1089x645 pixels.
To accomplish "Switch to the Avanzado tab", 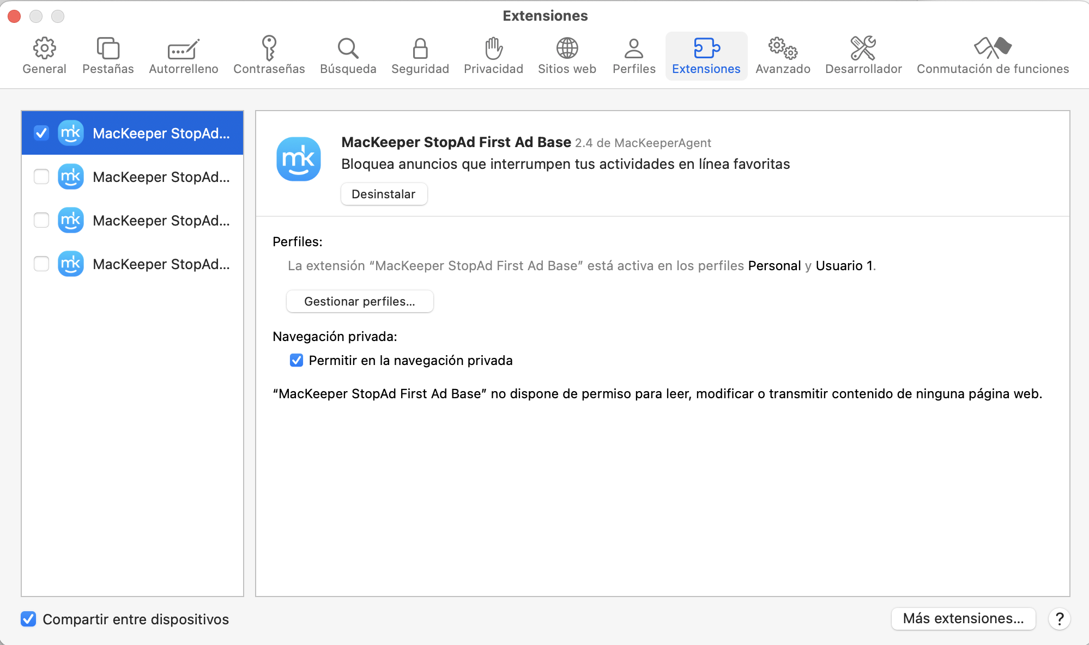I will click(x=783, y=54).
